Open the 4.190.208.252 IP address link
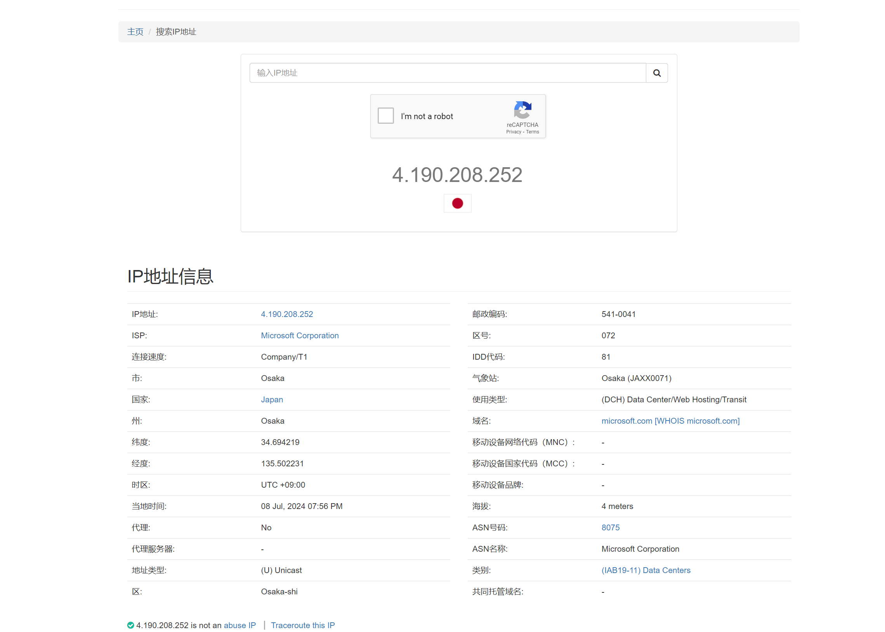 pyautogui.click(x=286, y=314)
